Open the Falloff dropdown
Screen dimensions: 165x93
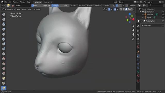98,6
